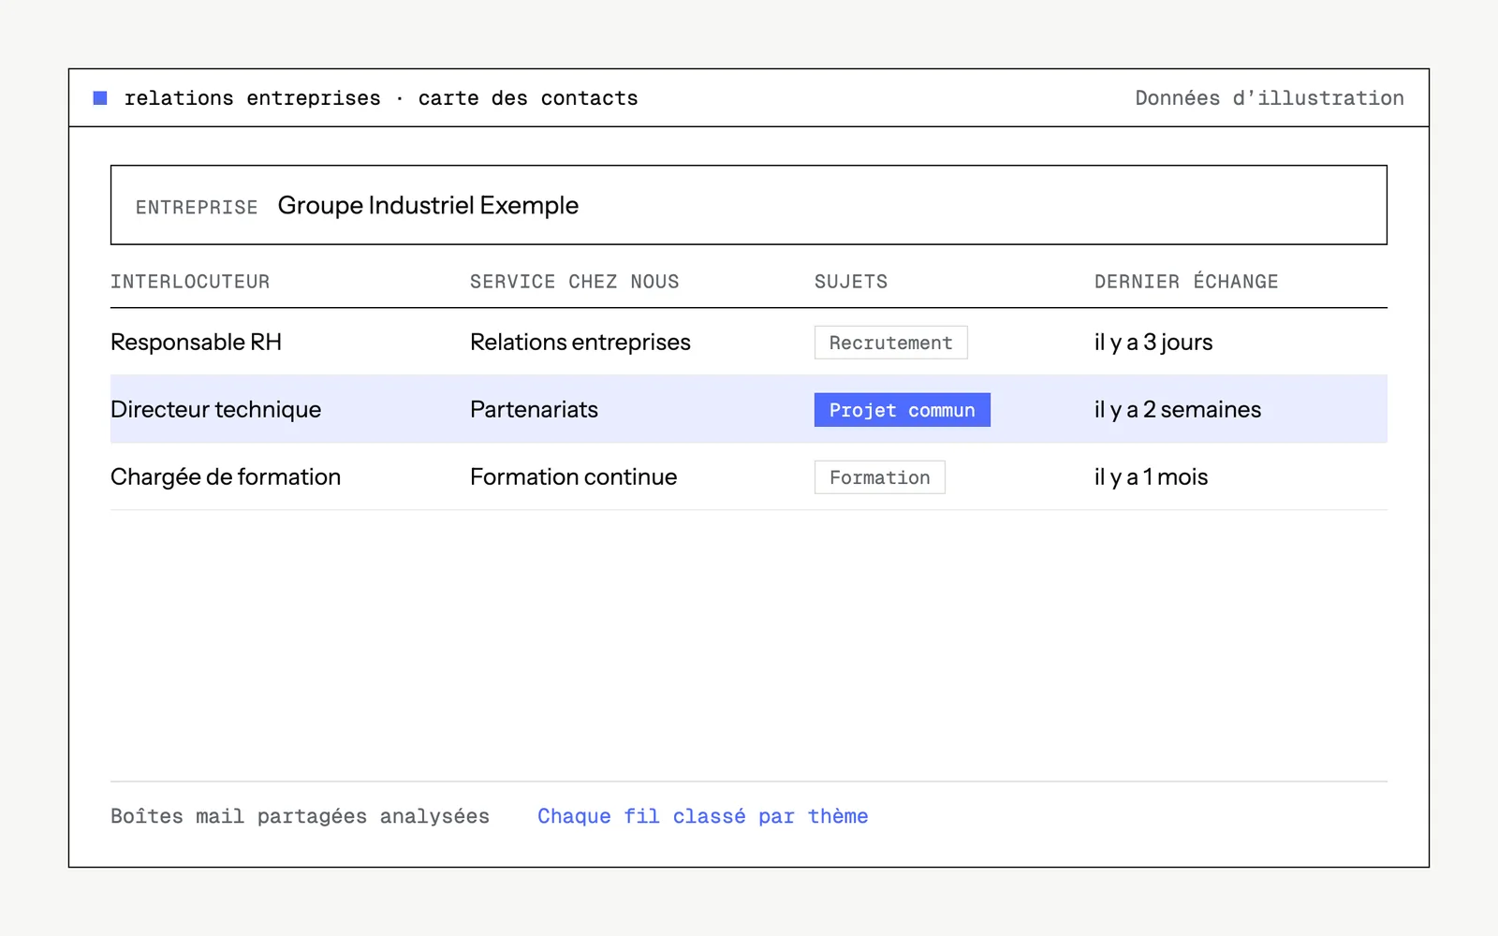Select the Directeur technique row
The width and height of the screenshot is (1498, 936).
pyautogui.click(x=749, y=409)
